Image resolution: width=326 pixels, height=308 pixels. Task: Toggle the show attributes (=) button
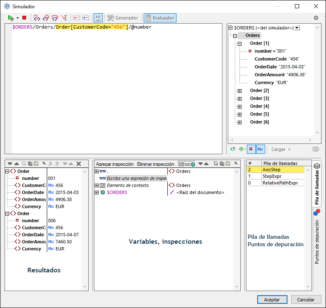pos(251,149)
